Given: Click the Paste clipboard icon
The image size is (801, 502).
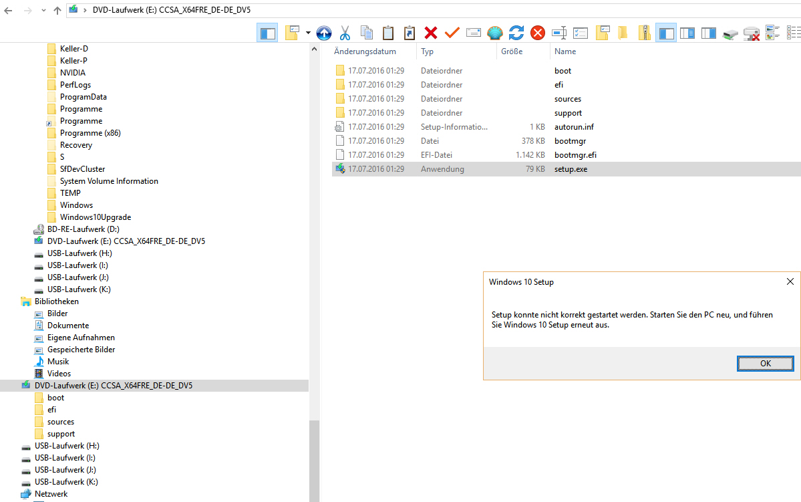Looking at the screenshot, I should 388,33.
